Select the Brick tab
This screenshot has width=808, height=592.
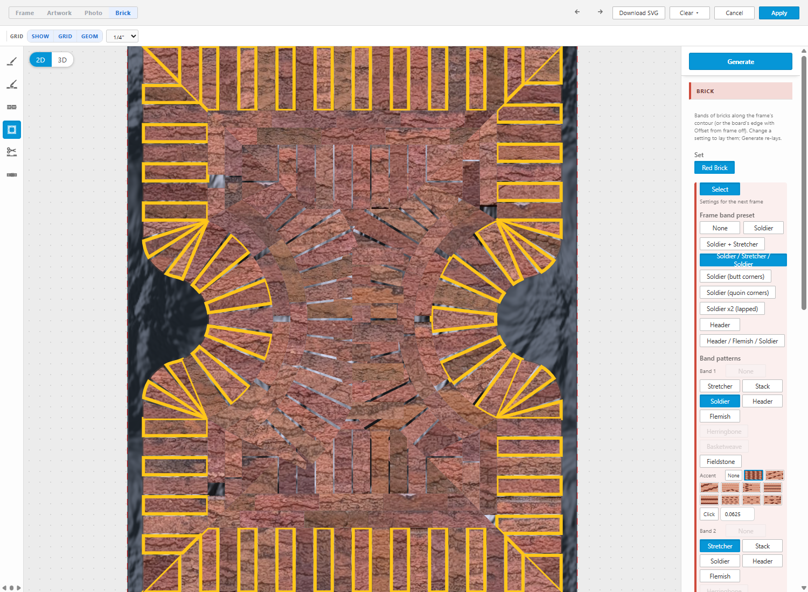123,13
